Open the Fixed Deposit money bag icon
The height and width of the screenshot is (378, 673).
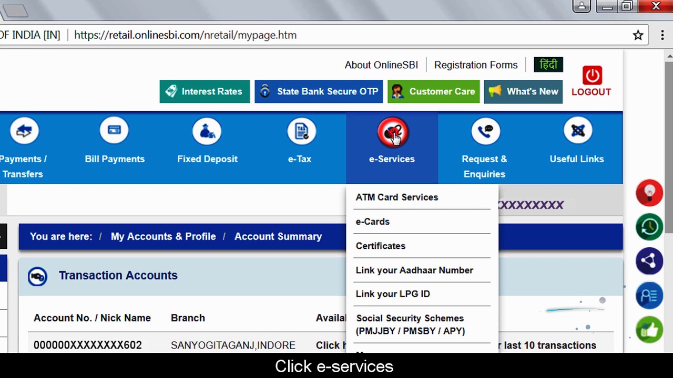pos(207,131)
